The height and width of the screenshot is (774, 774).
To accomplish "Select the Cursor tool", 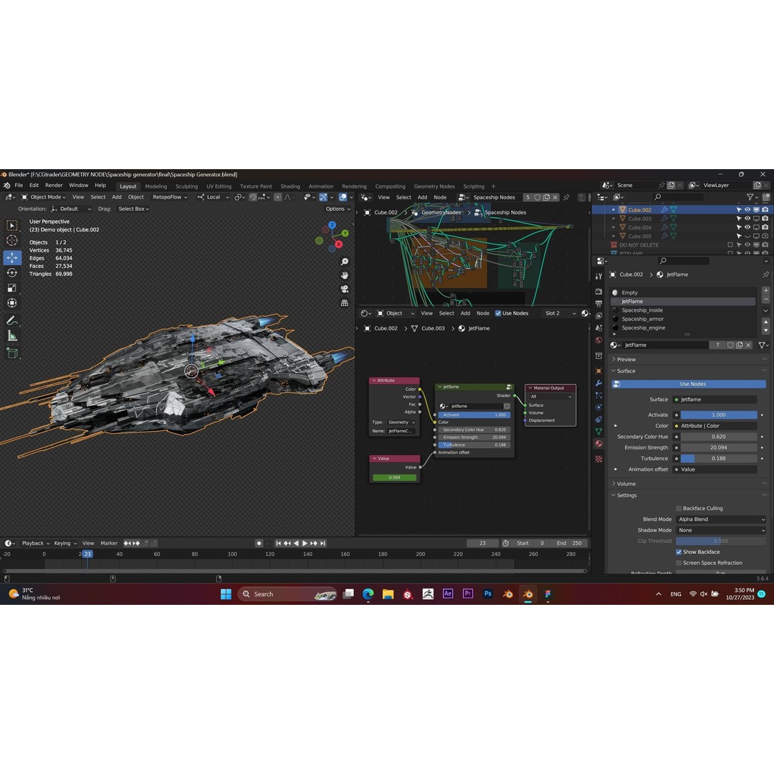I will point(12,240).
